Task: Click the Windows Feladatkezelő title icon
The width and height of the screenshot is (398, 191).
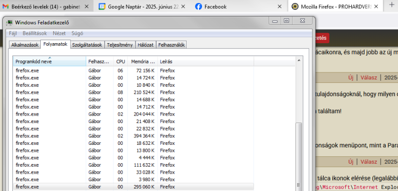Action: (9, 22)
